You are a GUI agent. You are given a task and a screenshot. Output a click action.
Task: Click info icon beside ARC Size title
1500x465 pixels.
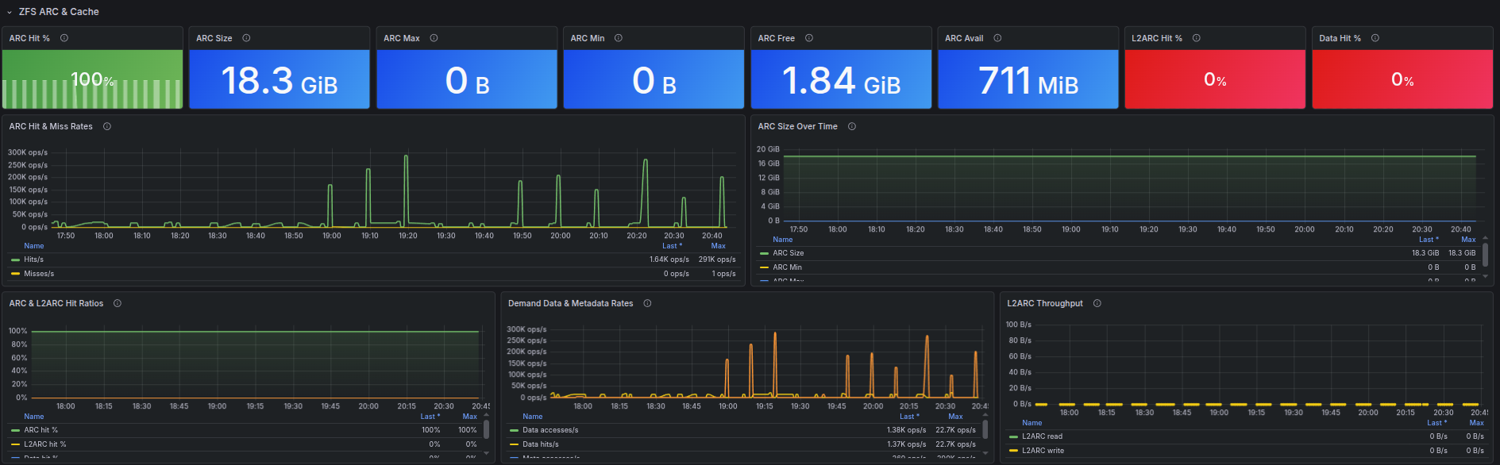click(x=246, y=38)
